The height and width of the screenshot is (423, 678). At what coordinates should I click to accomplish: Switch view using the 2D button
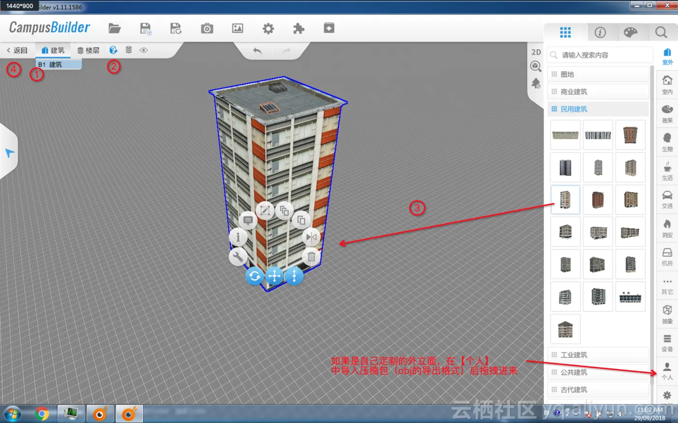(x=536, y=52)
